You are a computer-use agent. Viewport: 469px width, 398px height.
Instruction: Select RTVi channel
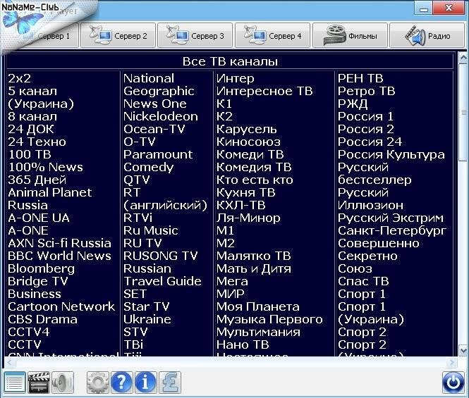click(x=138, y=218)
